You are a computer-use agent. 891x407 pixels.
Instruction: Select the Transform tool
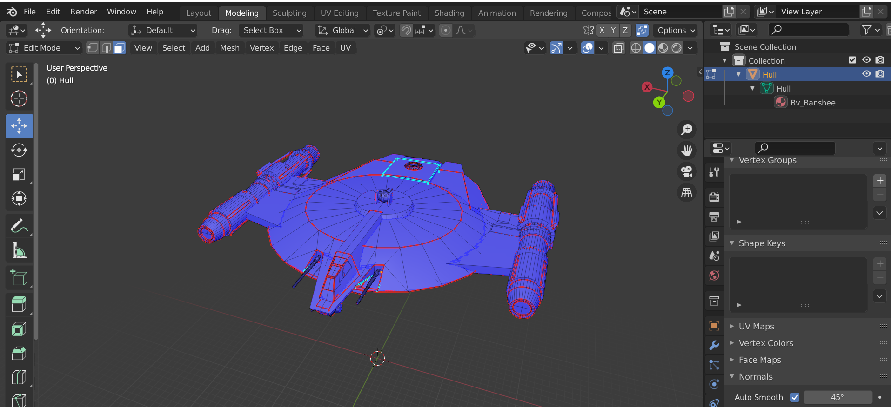(19, 198)
